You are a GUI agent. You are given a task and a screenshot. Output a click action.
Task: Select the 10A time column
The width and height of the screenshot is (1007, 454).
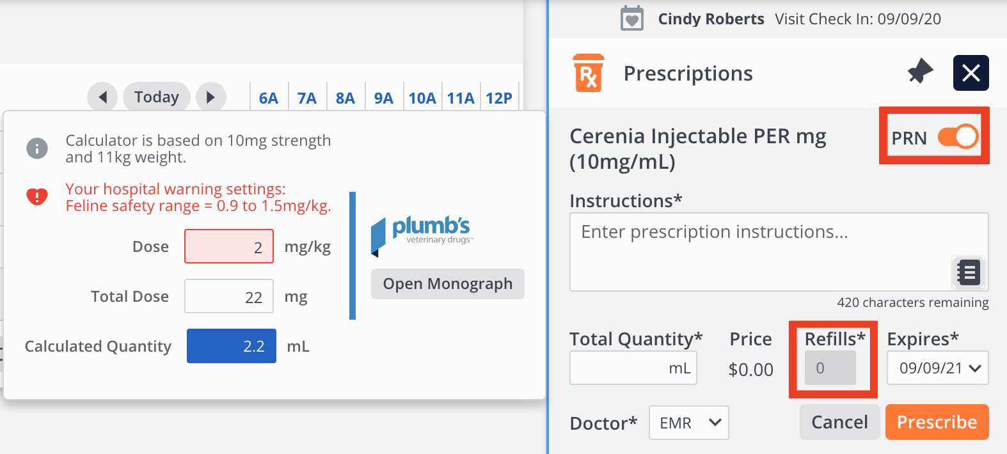(x=422, y=98)
